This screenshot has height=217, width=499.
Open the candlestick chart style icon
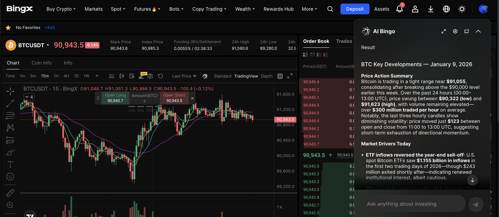(121, 76)
